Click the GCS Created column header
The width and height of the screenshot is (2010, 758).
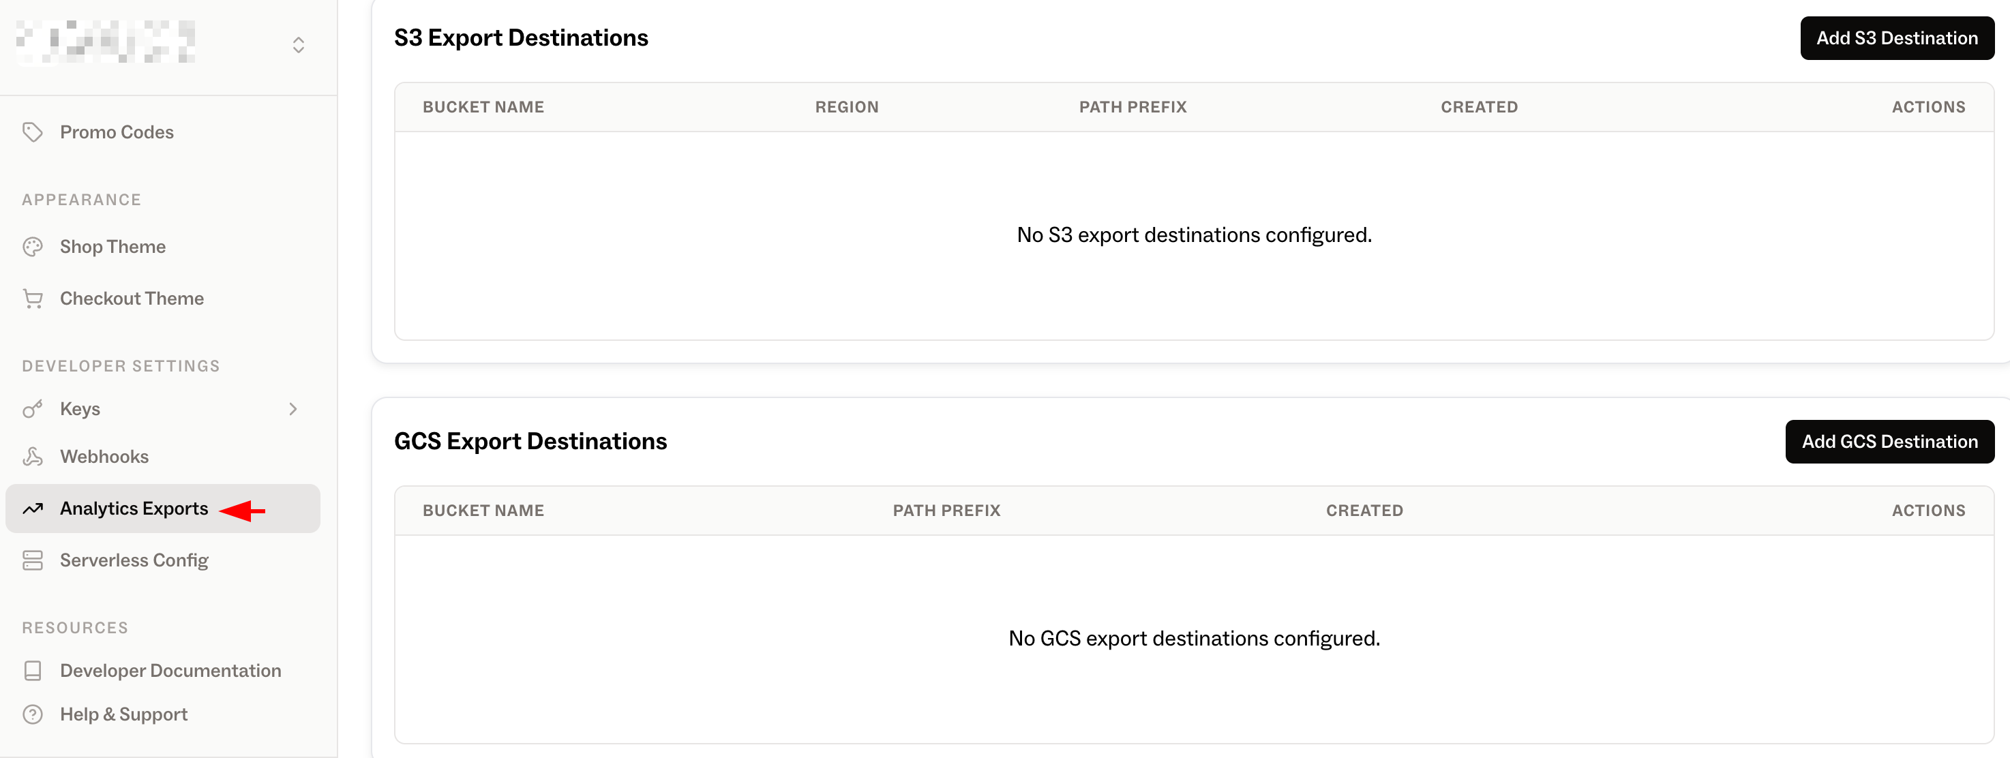1364,511
